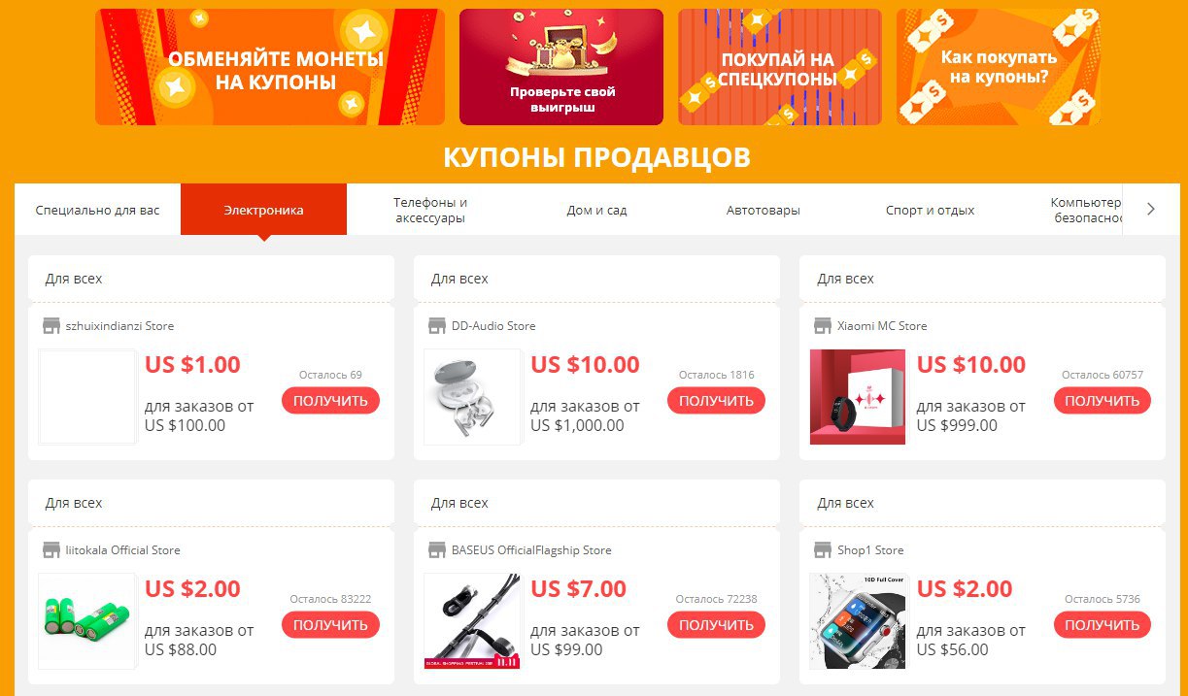Image resolution: width=1188 pixels, height=696 pixels.
Task: Open the Xiaomi fitness band product image
Action: 858,397
